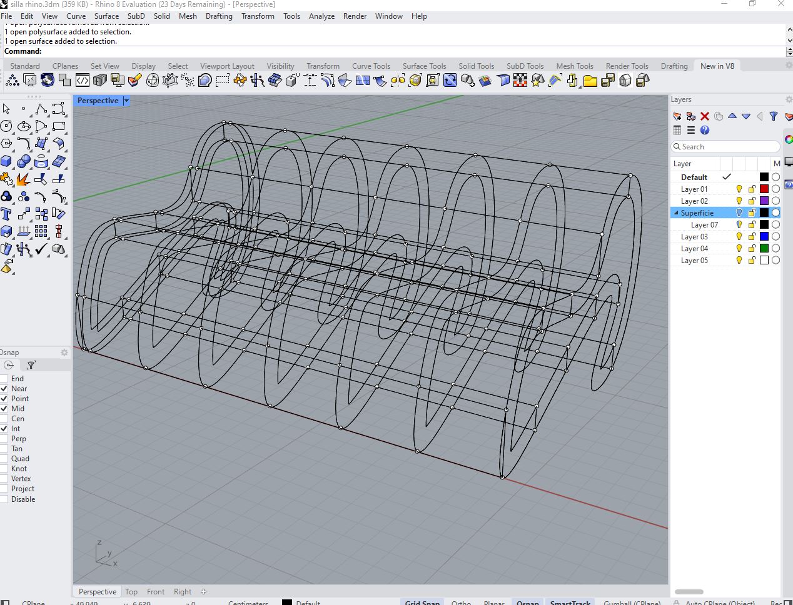Click the box solid tool in the sidebar
793x605 pixels.
tap(6, 161)
